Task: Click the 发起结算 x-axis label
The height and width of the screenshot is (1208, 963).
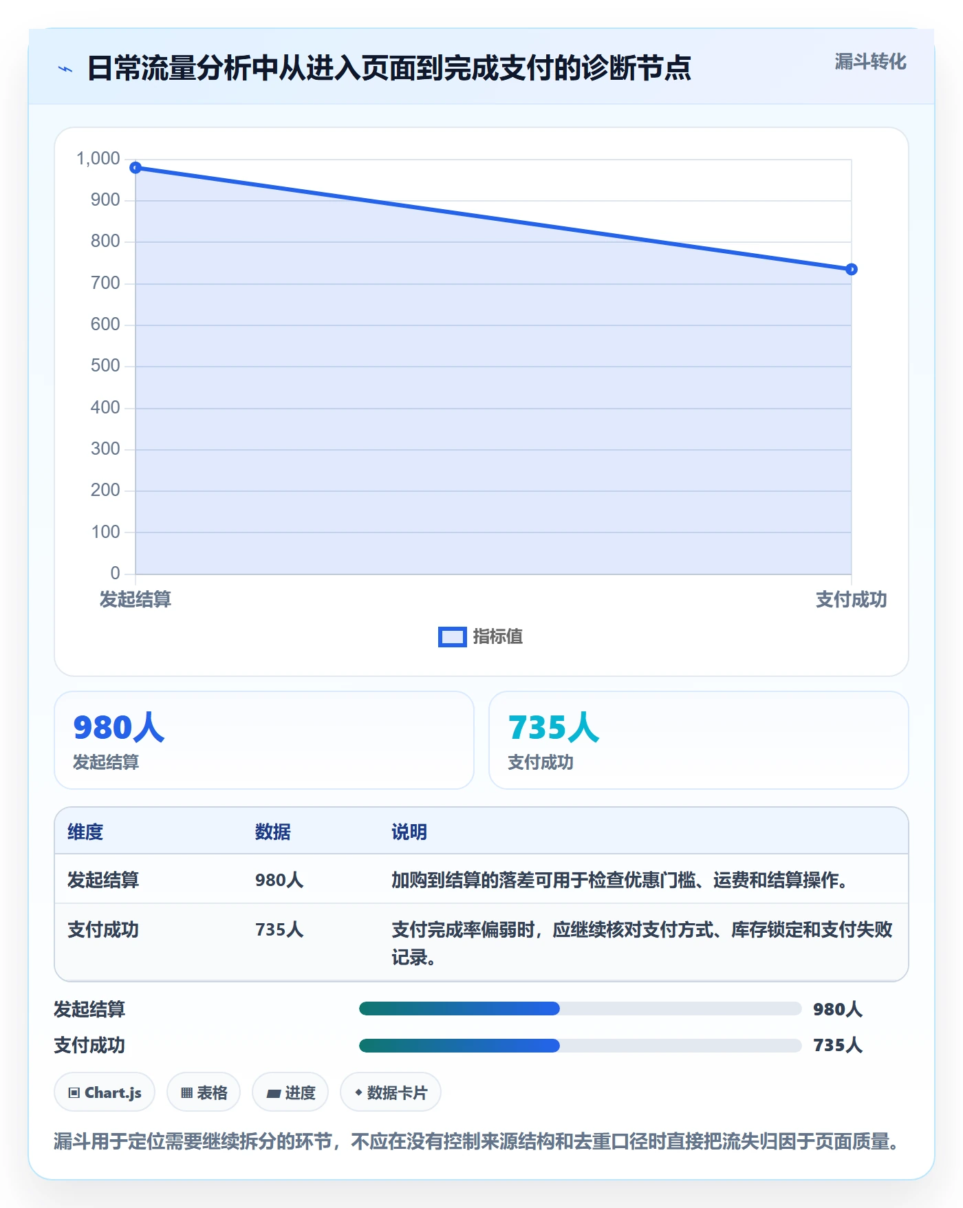Action: tap(136, 600)
